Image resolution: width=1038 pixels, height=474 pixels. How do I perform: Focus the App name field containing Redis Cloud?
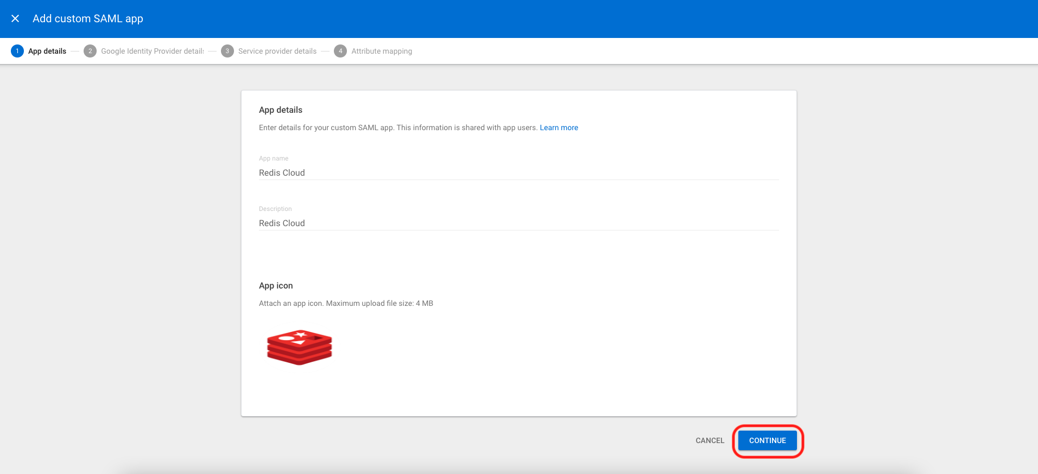pos(518,172)
